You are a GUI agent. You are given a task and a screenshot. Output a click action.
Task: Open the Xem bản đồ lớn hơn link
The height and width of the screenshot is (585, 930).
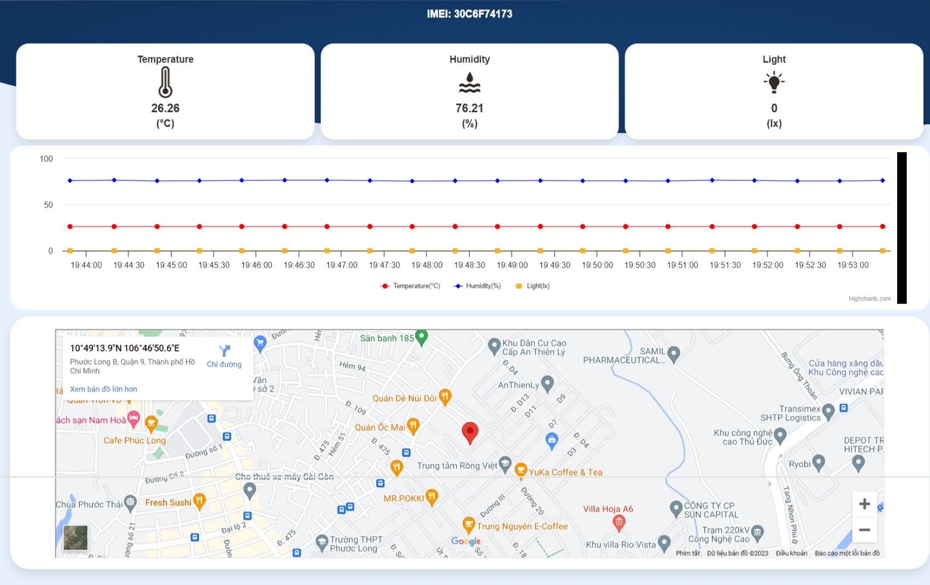coord(103,389)
